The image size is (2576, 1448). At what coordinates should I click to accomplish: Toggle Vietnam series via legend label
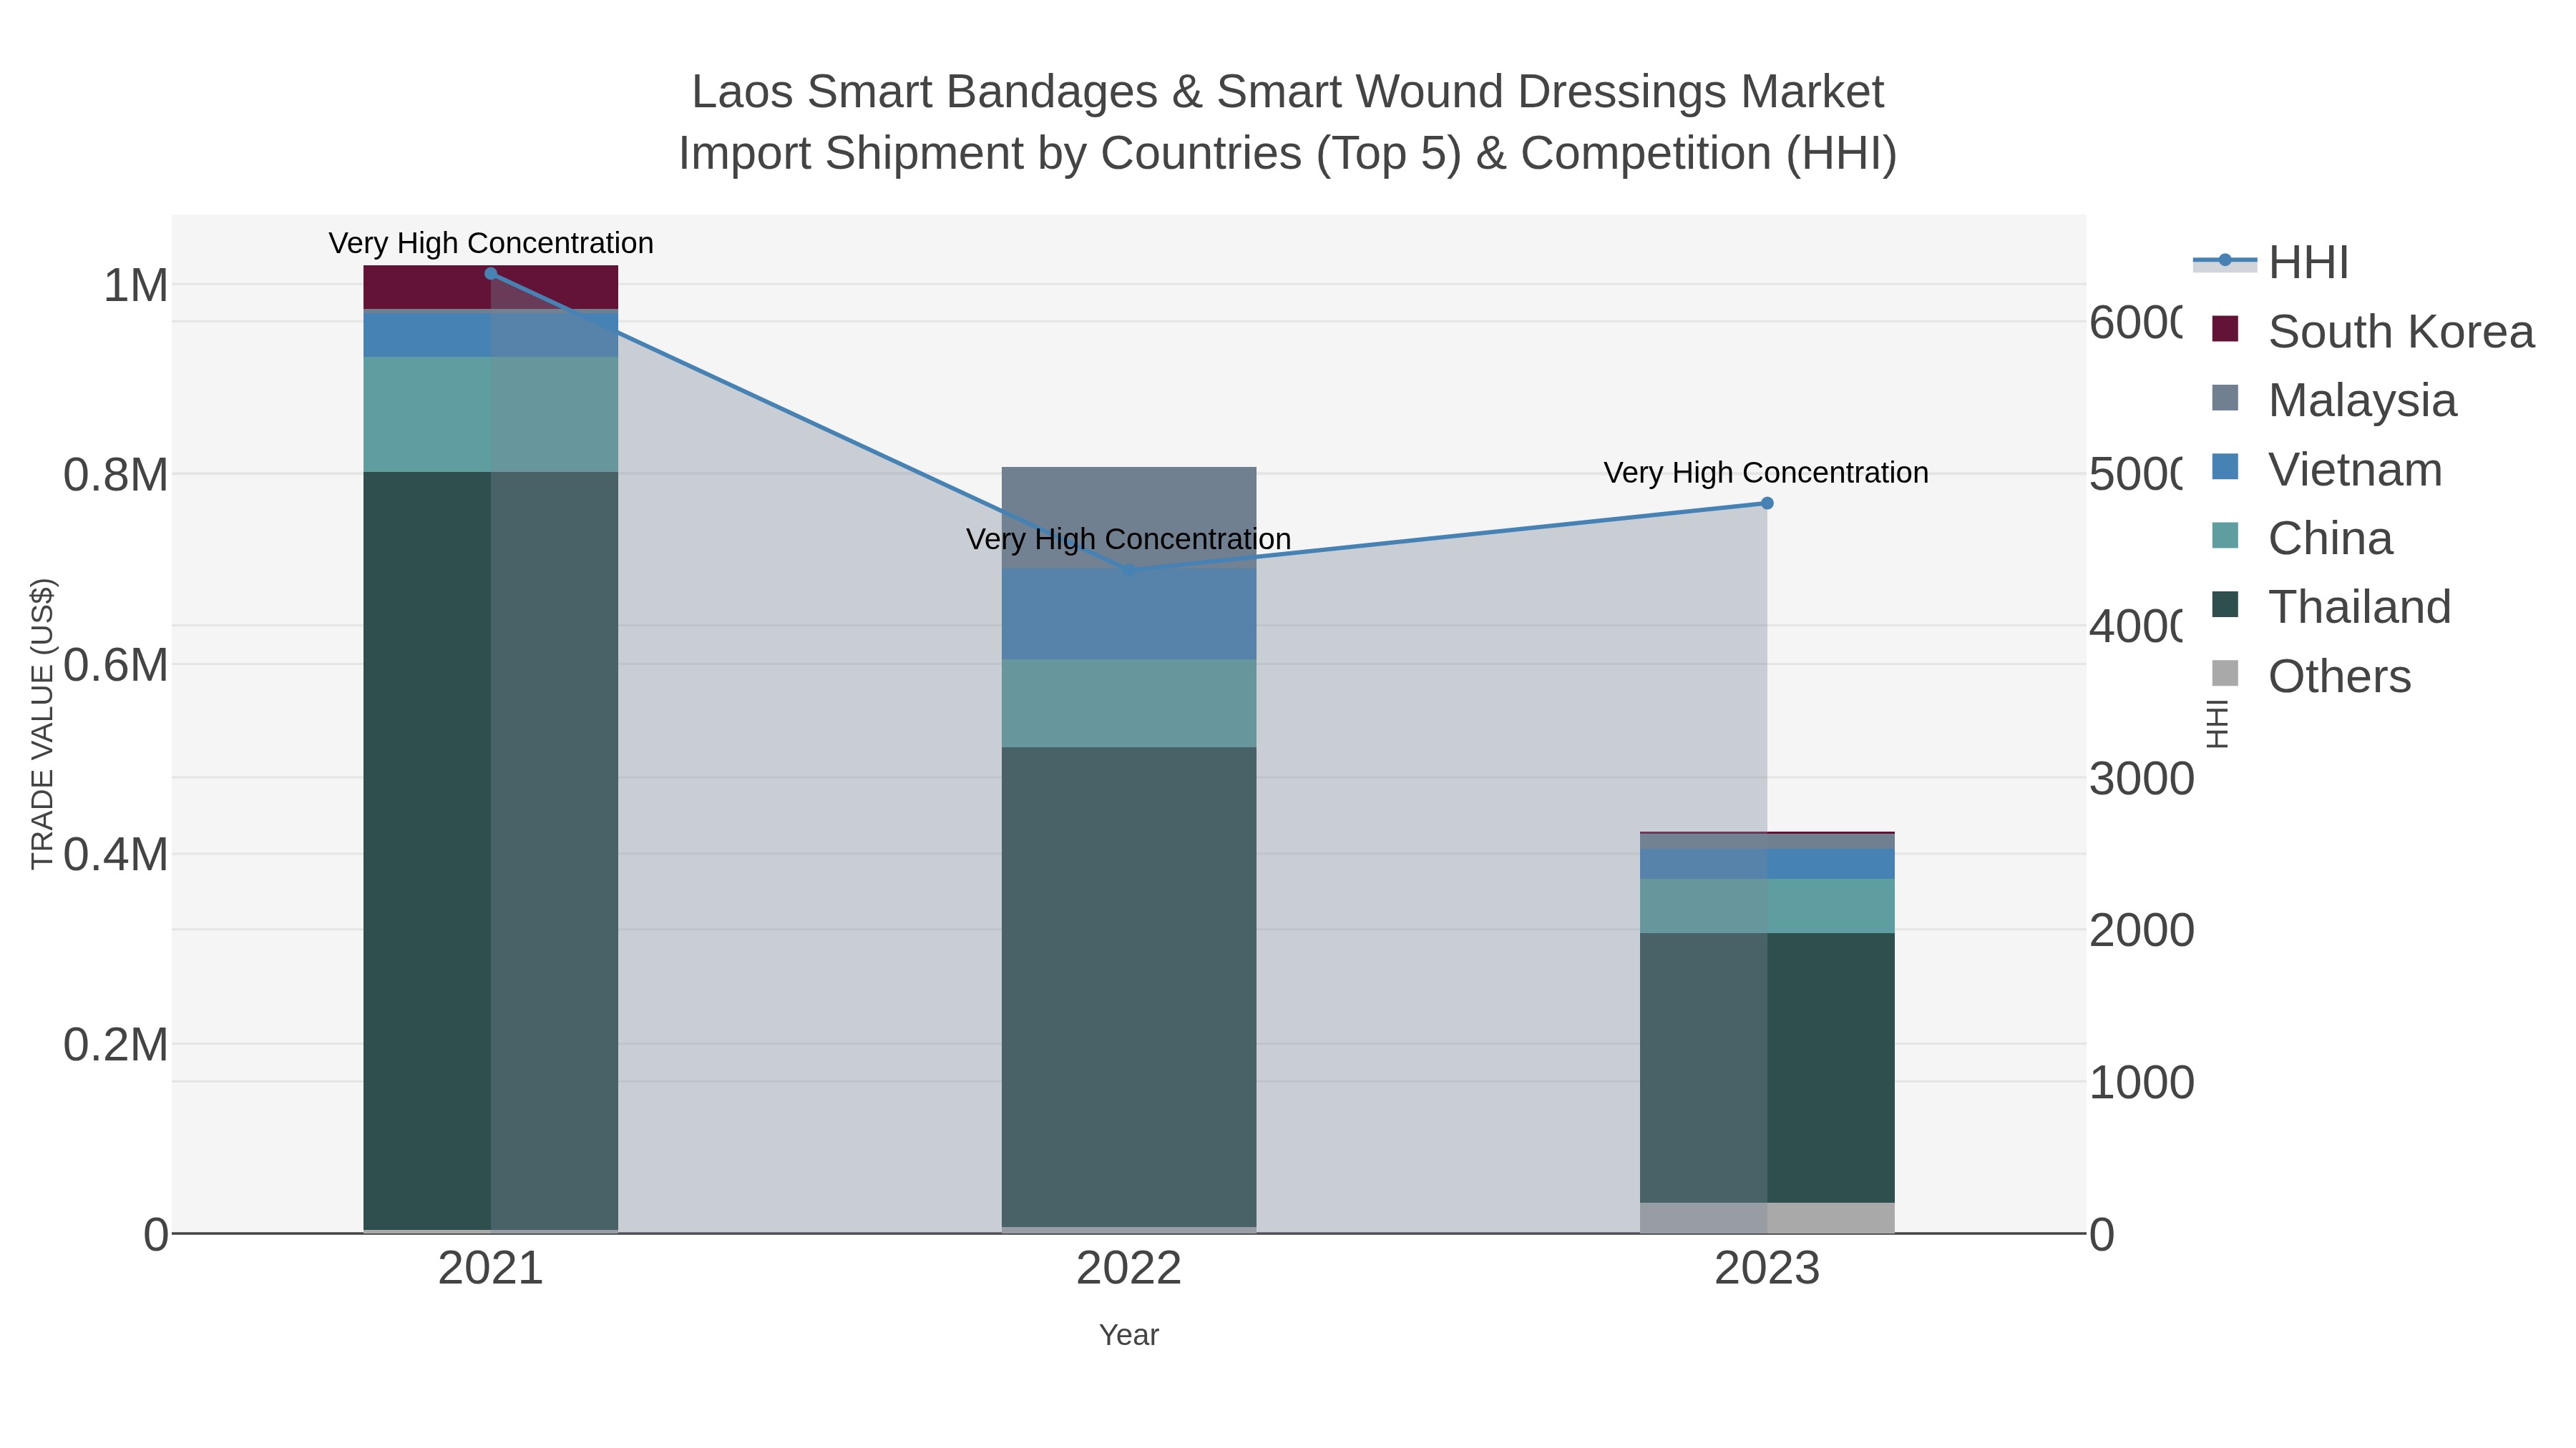pyautogui.click(x=2355, y=470)
